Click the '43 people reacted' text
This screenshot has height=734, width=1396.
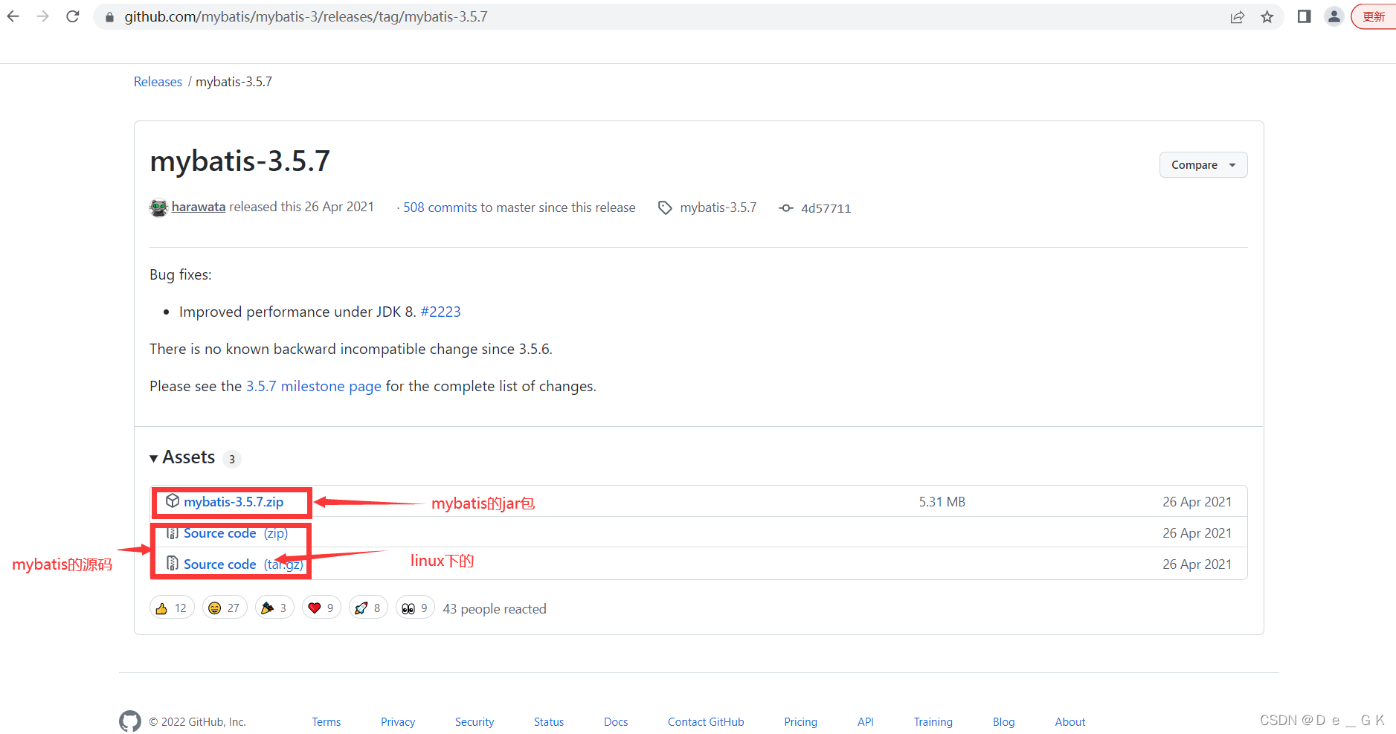(x=495, y=609)
